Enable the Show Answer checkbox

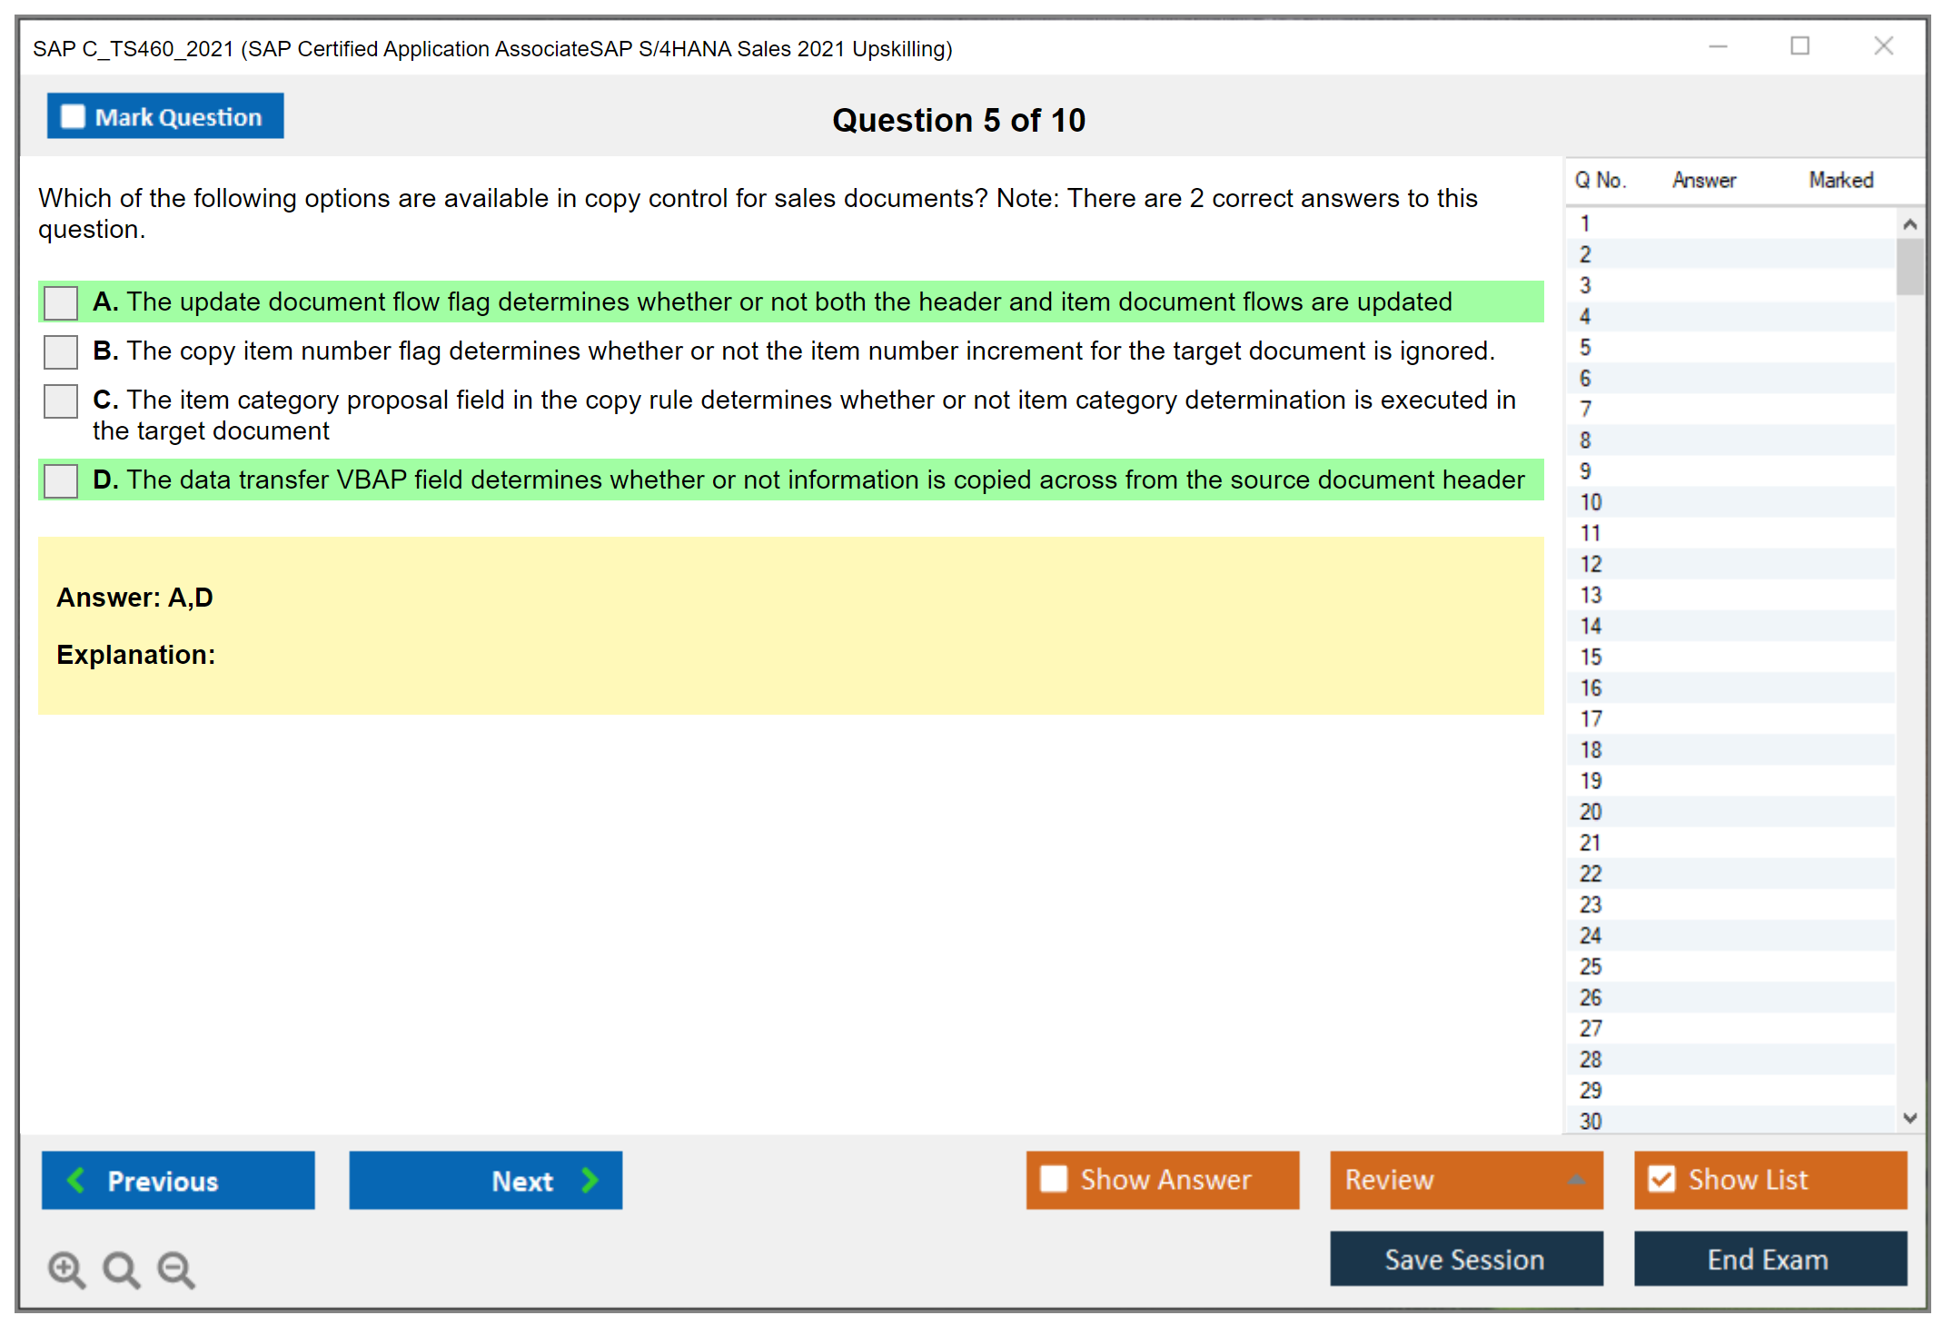1054,1179
